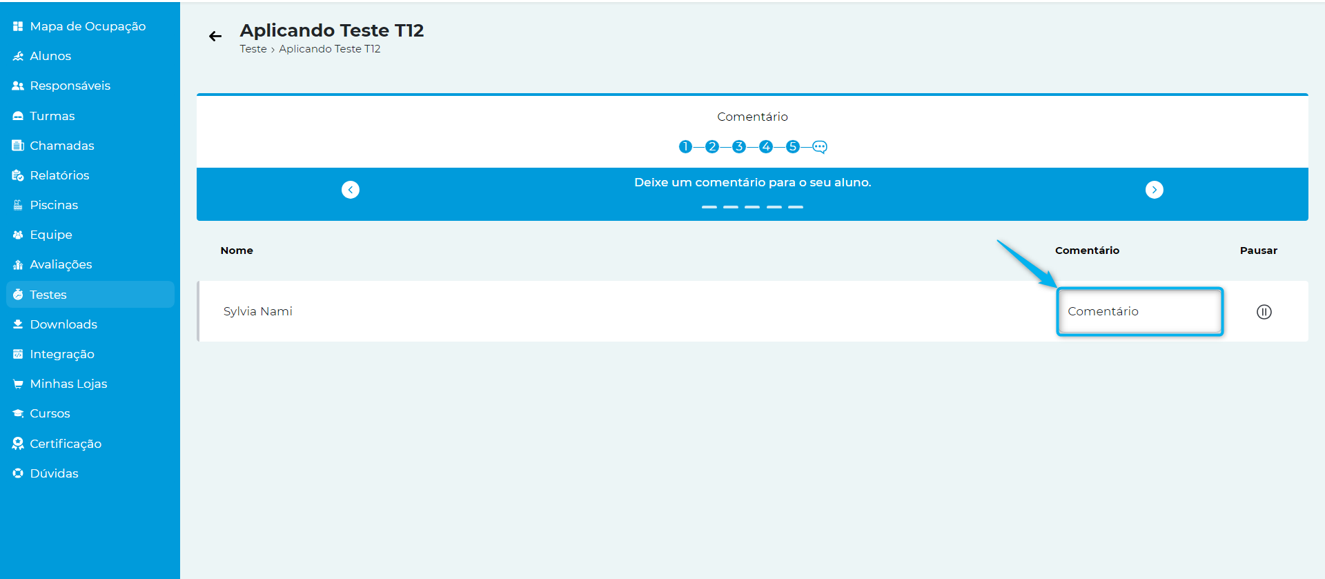The width and height of the screenshot is (1325, 579).
Task: Jump to step 4 in the stepper
Action: (766, 146)
